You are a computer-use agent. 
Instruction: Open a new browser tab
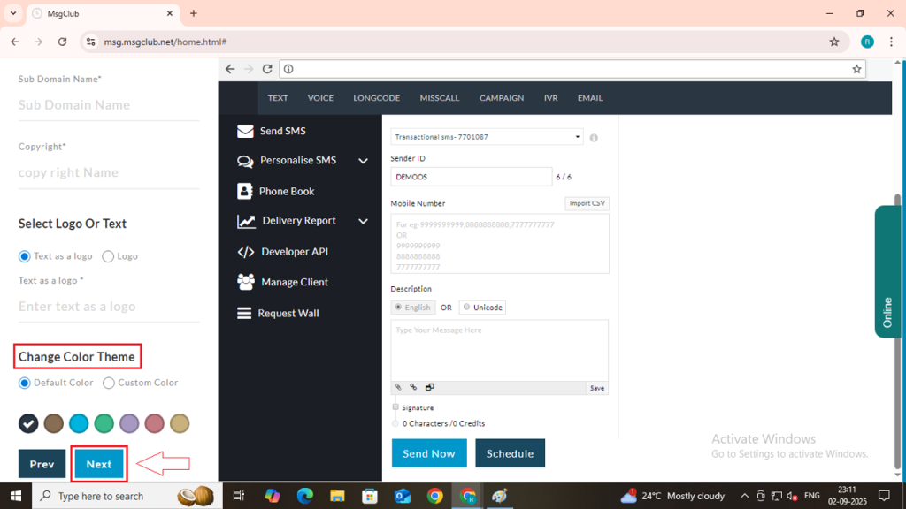(x=194, y=13)
